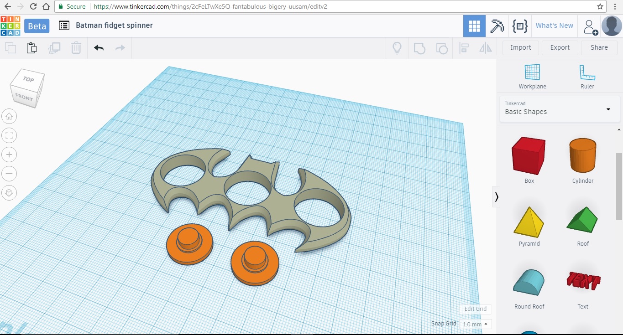The height and width of the screenshot is (335, 623).
Task: Undo the last action
Action: [99, 48]
